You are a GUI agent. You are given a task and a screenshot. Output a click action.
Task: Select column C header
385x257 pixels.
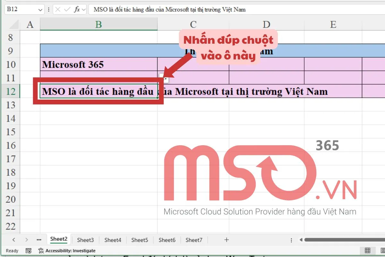pos(193,24)
